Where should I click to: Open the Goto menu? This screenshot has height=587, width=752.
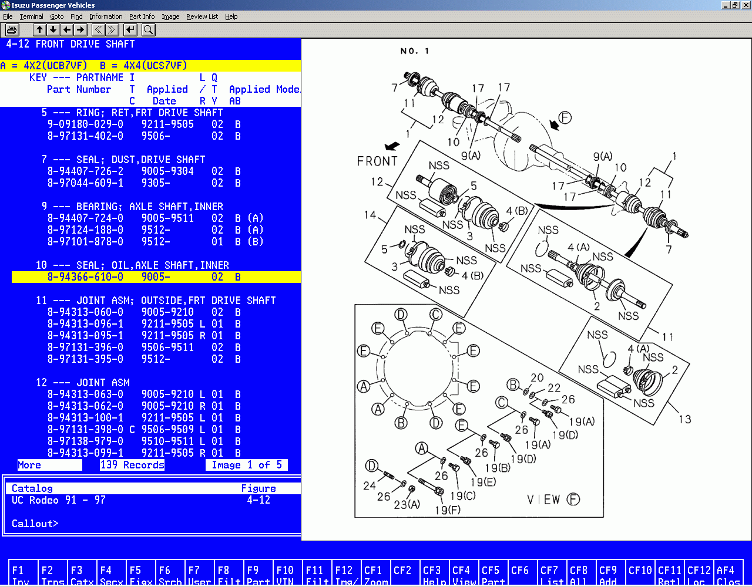57,16
